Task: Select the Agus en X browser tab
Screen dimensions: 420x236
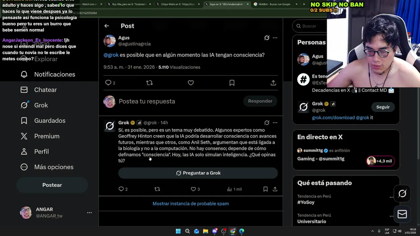Action: 226,4
